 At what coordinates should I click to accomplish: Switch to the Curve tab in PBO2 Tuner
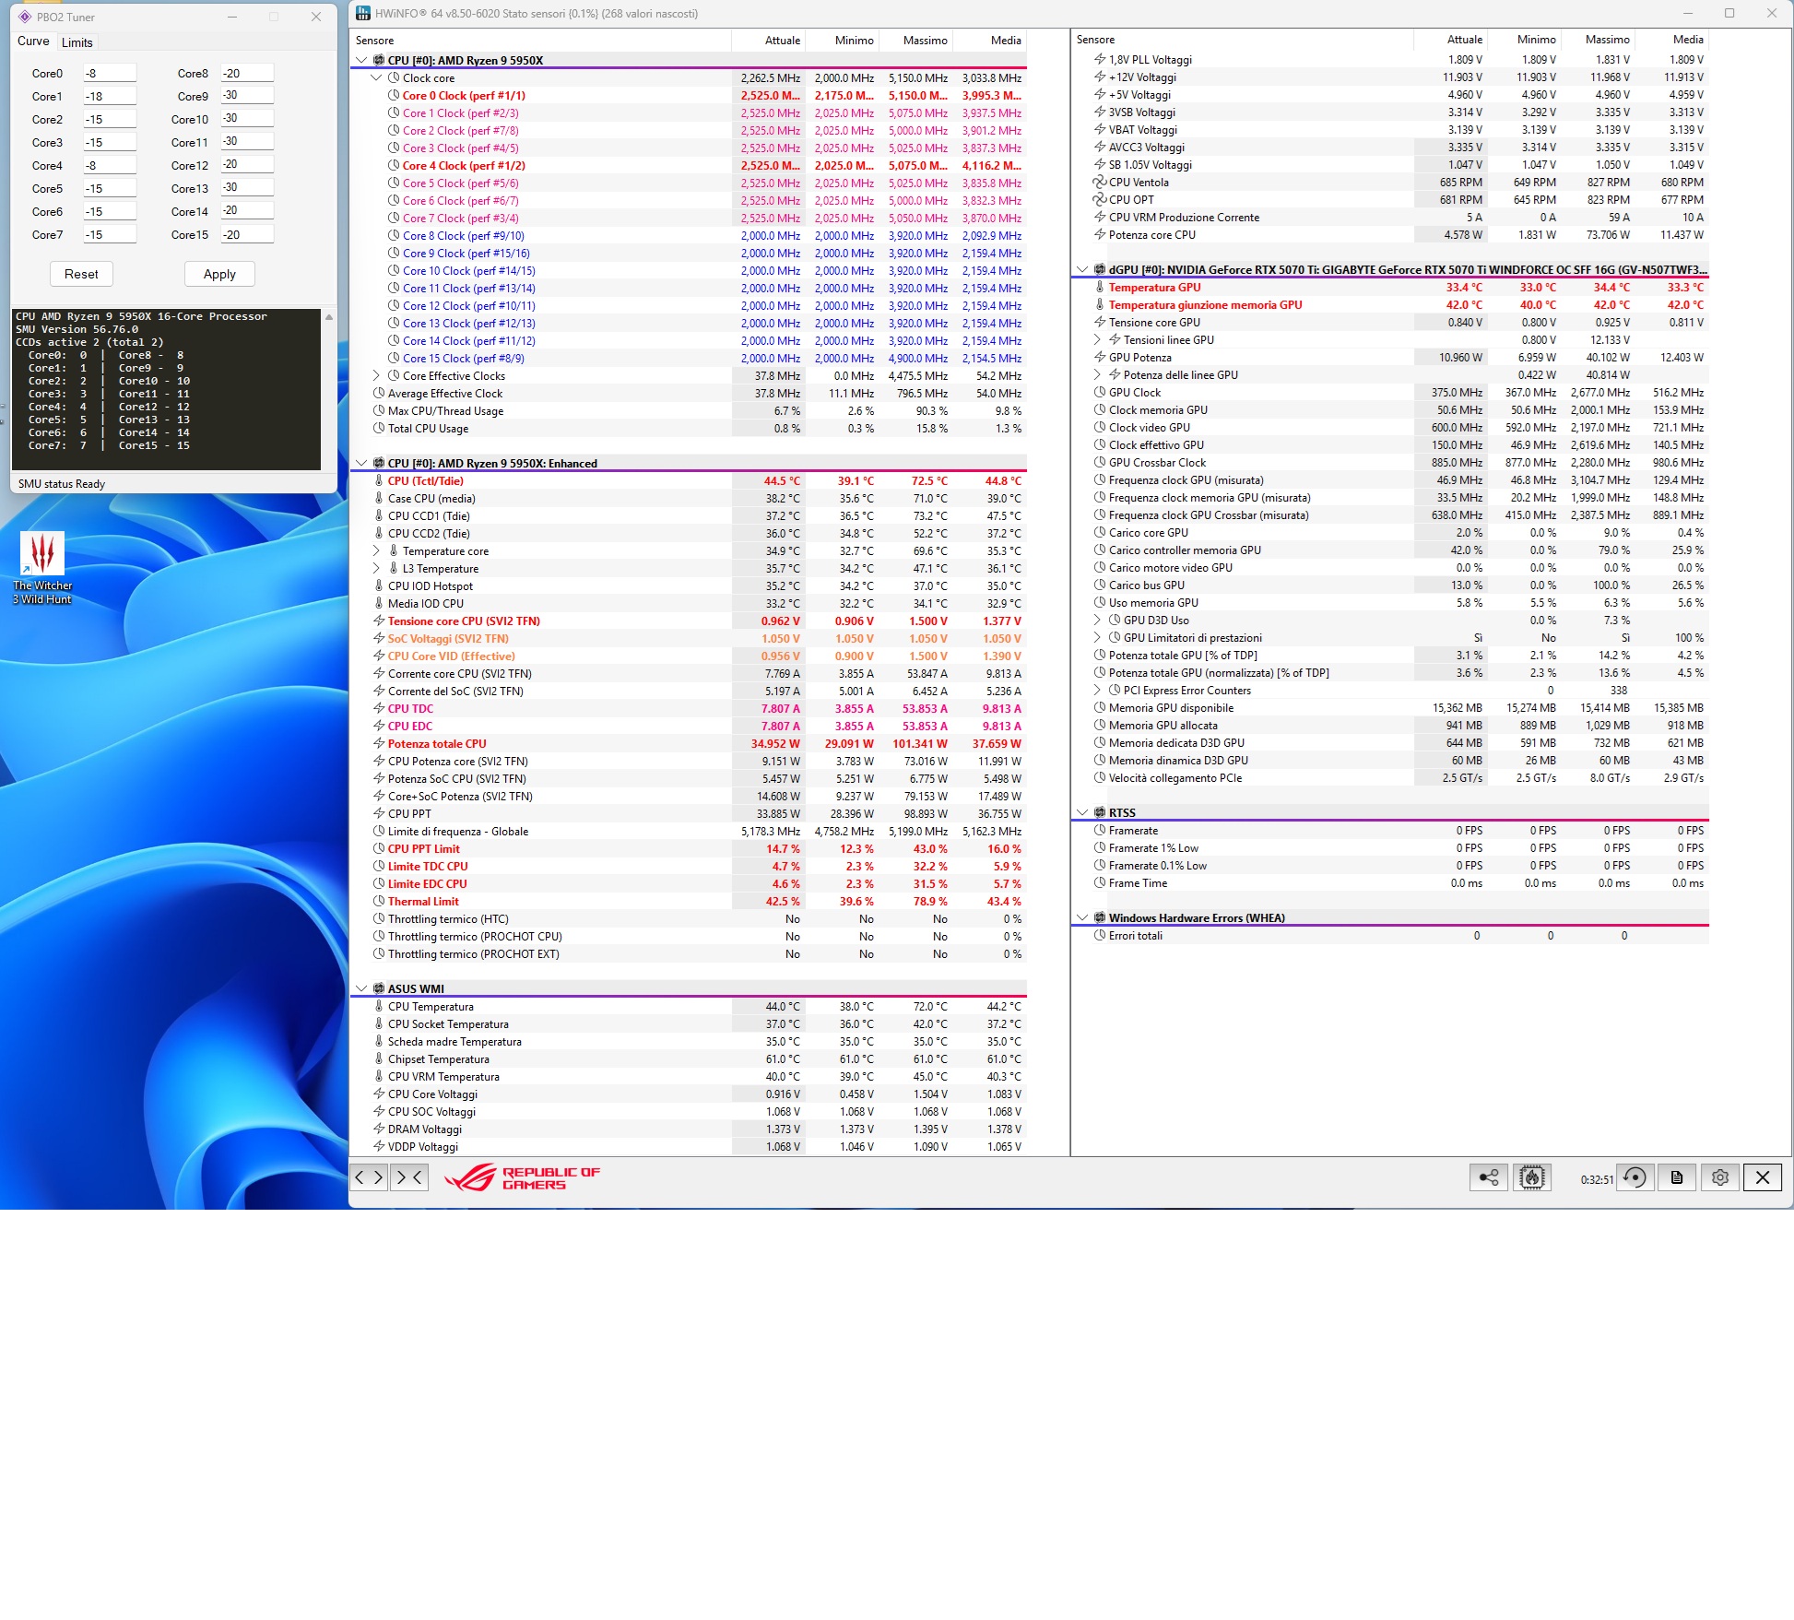coord(33,41)
